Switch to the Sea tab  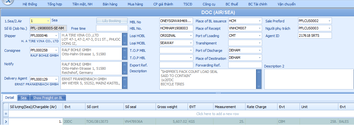click(23, 98)
